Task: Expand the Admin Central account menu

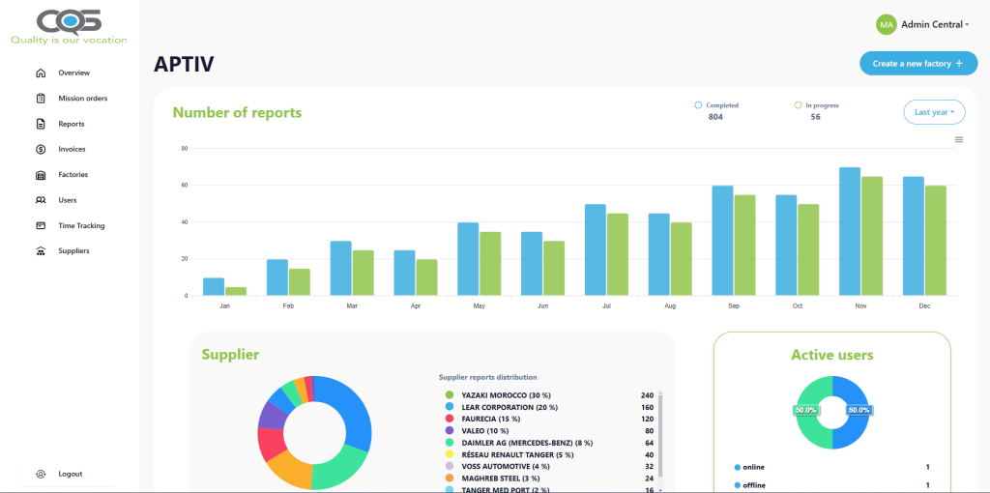Action: [923, 25]
